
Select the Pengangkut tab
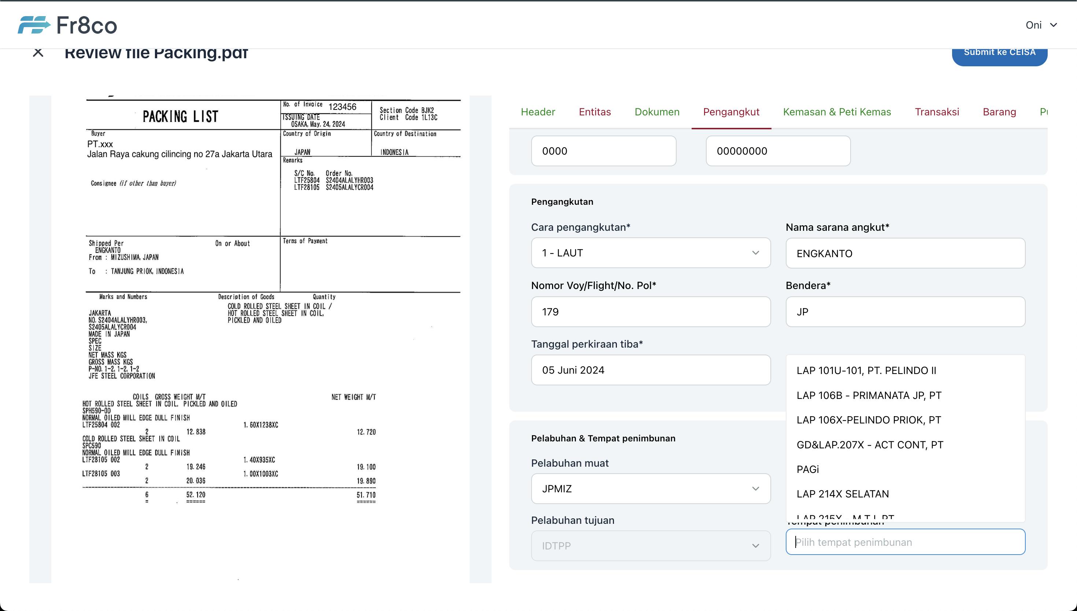(x=731, y=112)
